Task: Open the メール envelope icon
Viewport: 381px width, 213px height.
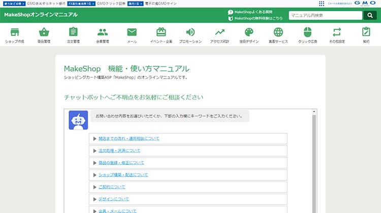Action: [132, 32]
